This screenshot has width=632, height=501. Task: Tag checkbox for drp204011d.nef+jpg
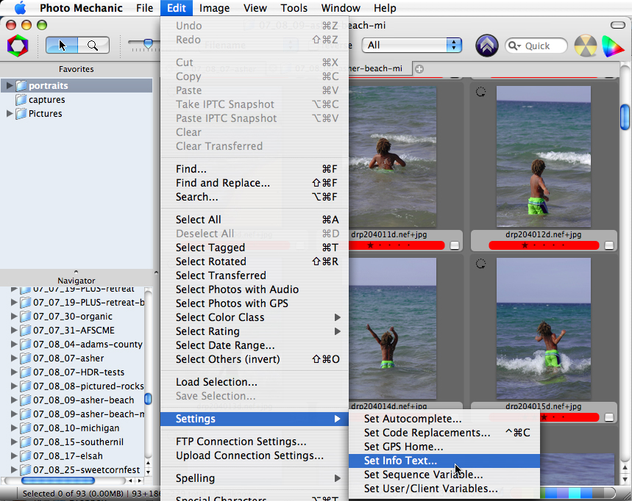[x=454, y=245]
